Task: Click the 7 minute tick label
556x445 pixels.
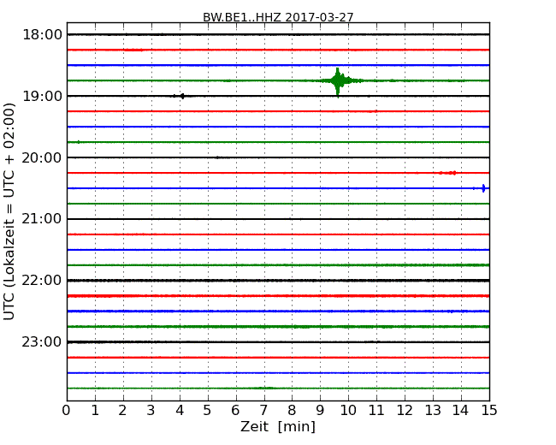Action: click(x=263, y=410)
